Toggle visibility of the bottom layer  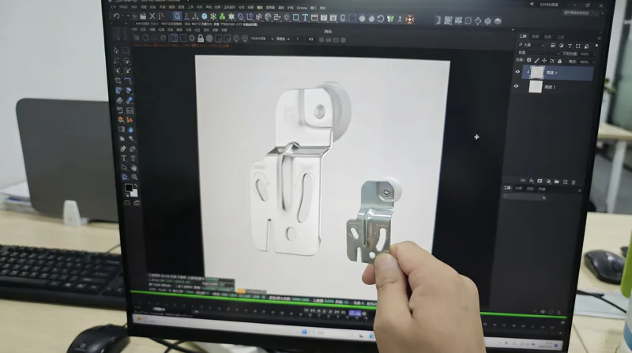pos(517,86)
